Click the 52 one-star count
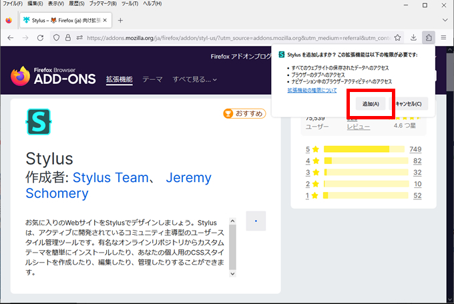Screen dimensions: 454x304 click(x=417, y=195)
